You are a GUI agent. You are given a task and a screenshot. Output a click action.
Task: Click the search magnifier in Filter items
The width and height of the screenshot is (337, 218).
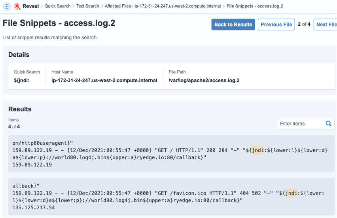(328, 124)
